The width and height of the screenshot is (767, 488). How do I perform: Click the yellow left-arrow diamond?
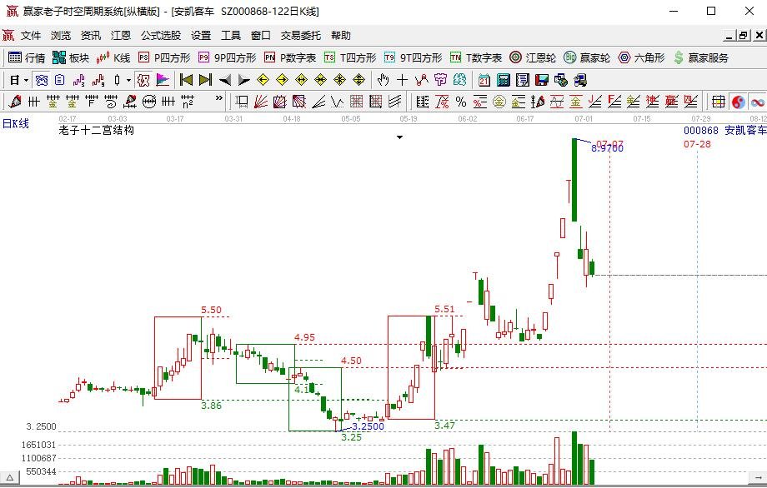pyautogui.click(x=263, y=80)
